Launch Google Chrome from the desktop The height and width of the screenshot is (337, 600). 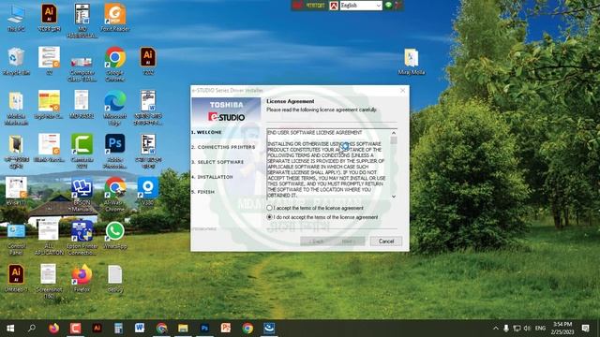[x=114, y=64]
